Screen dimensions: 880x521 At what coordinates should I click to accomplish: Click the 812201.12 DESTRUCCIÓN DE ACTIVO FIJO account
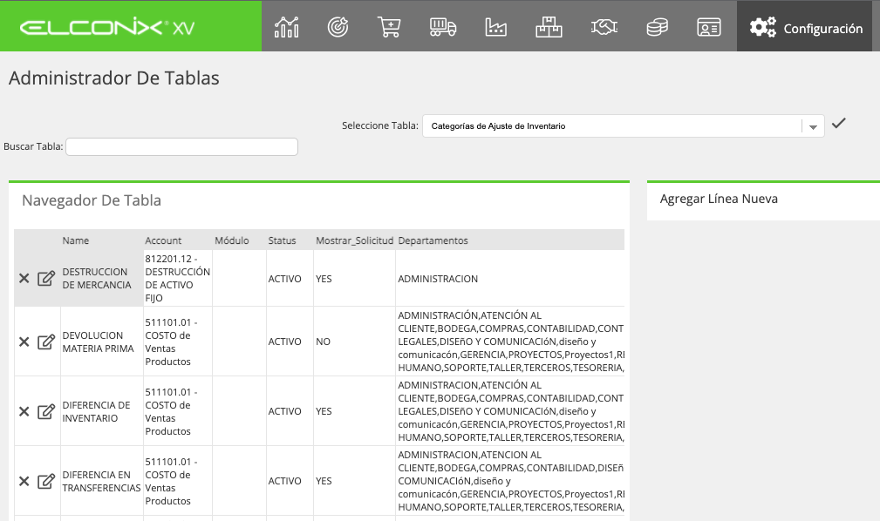(177, 278)
